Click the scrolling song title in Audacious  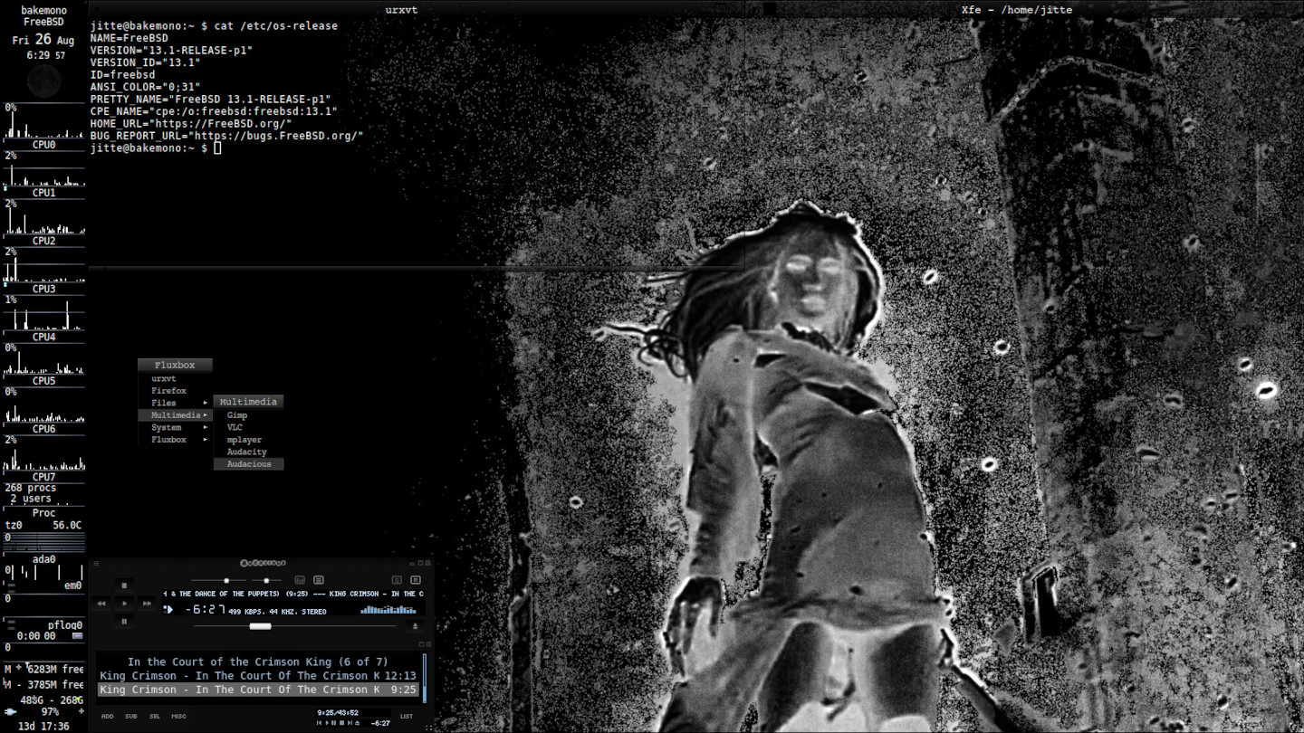(x=293, y=594)
